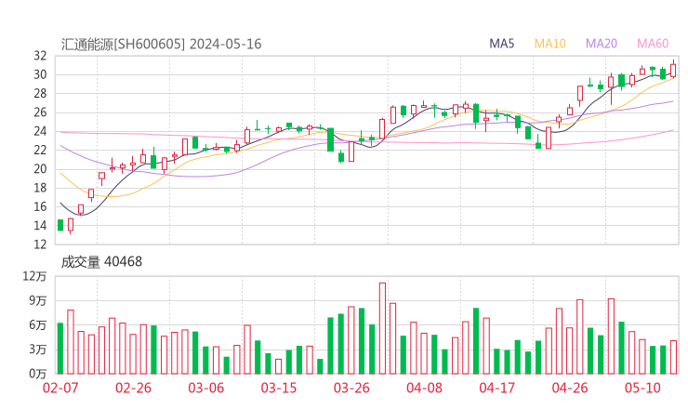This screenshot has width=688, height=409.
Task: Click the 28 price axis label
Action: pyautogui.click(x=40, y=94)
